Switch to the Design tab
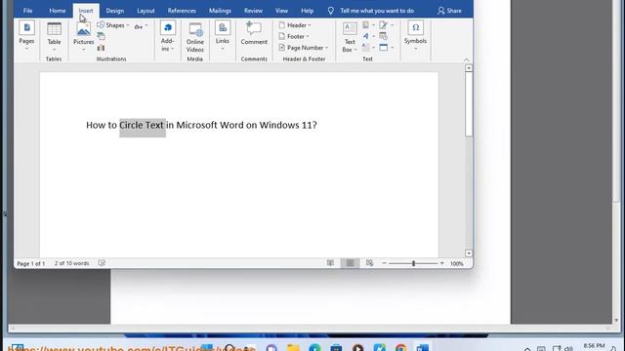Screen dimensions: 625x351 (x=115, y=11)
